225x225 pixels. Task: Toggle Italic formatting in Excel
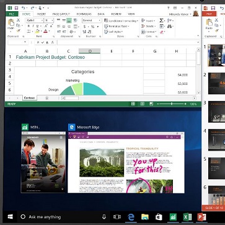click(33, 26)
